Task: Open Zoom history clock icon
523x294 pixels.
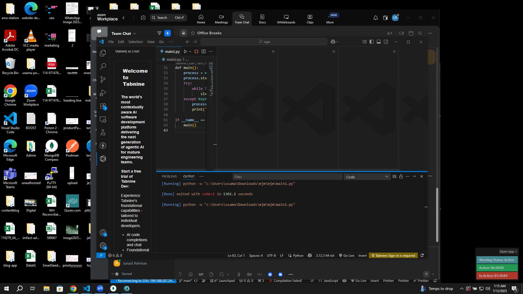Action: coord(143,18)
